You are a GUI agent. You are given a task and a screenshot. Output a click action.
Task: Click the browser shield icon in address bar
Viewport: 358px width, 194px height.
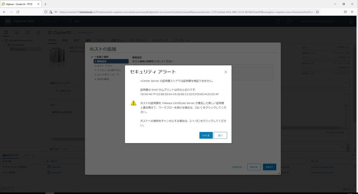[46, 12]
